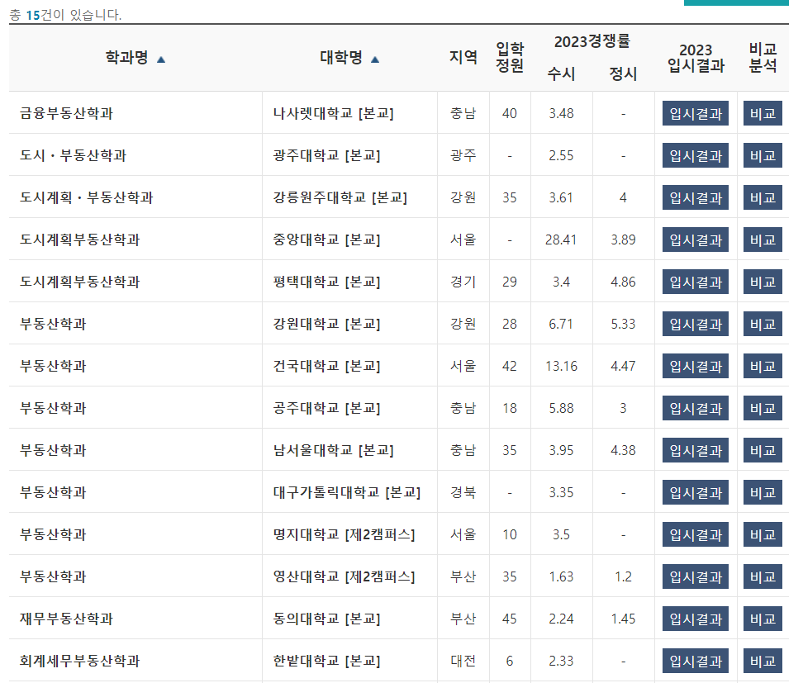The image size is (803, 683).
Task: Click 비교 button for 공주대학교
Action: click(x=763, y=408)
